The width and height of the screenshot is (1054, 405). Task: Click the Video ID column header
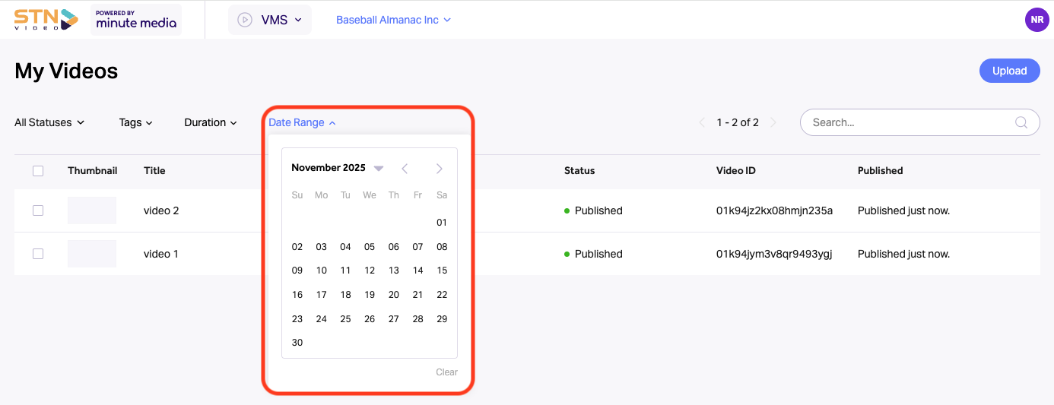coord(736,171)
